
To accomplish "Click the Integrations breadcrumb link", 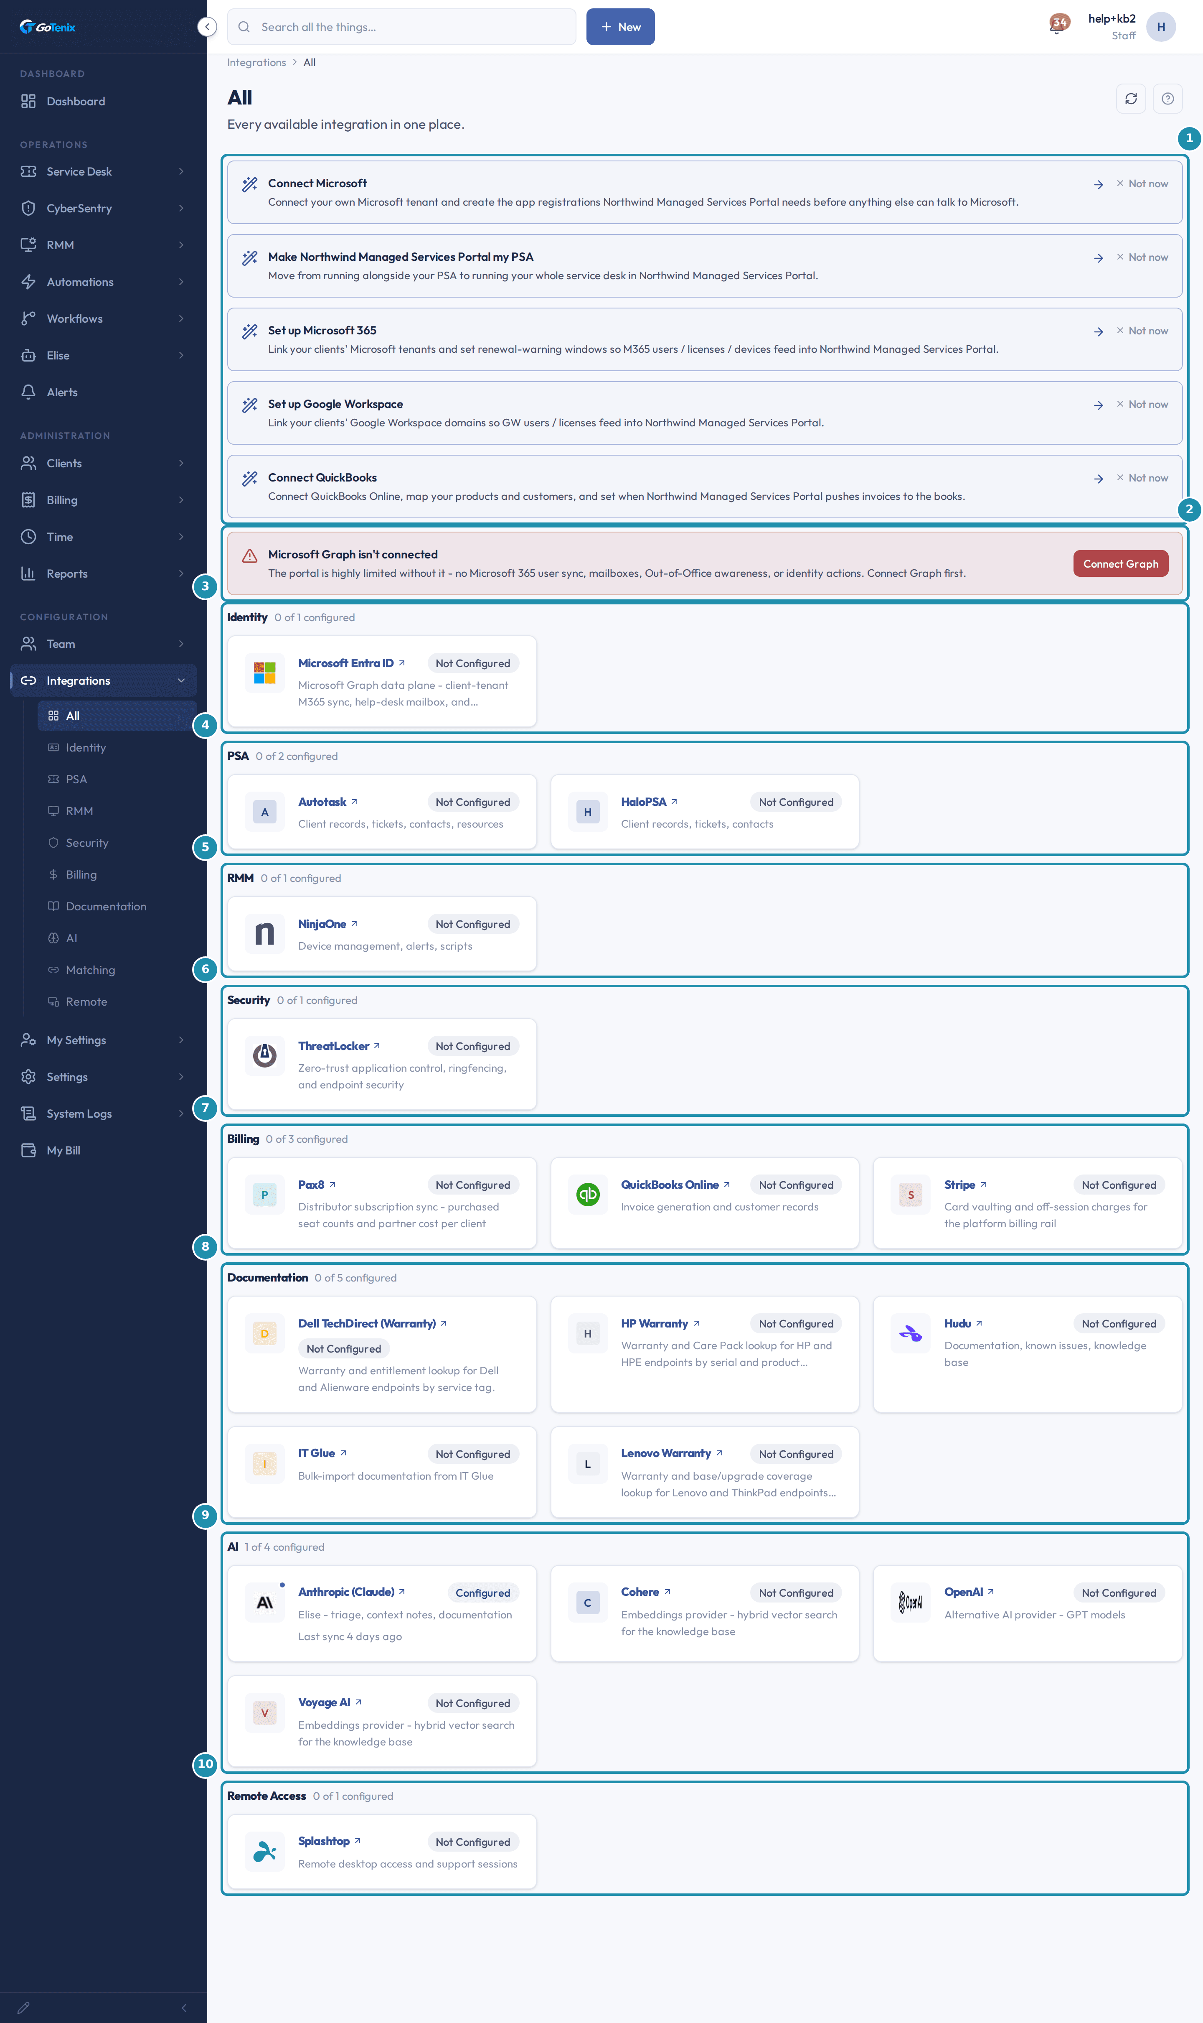I will click(x=256, y=62).
